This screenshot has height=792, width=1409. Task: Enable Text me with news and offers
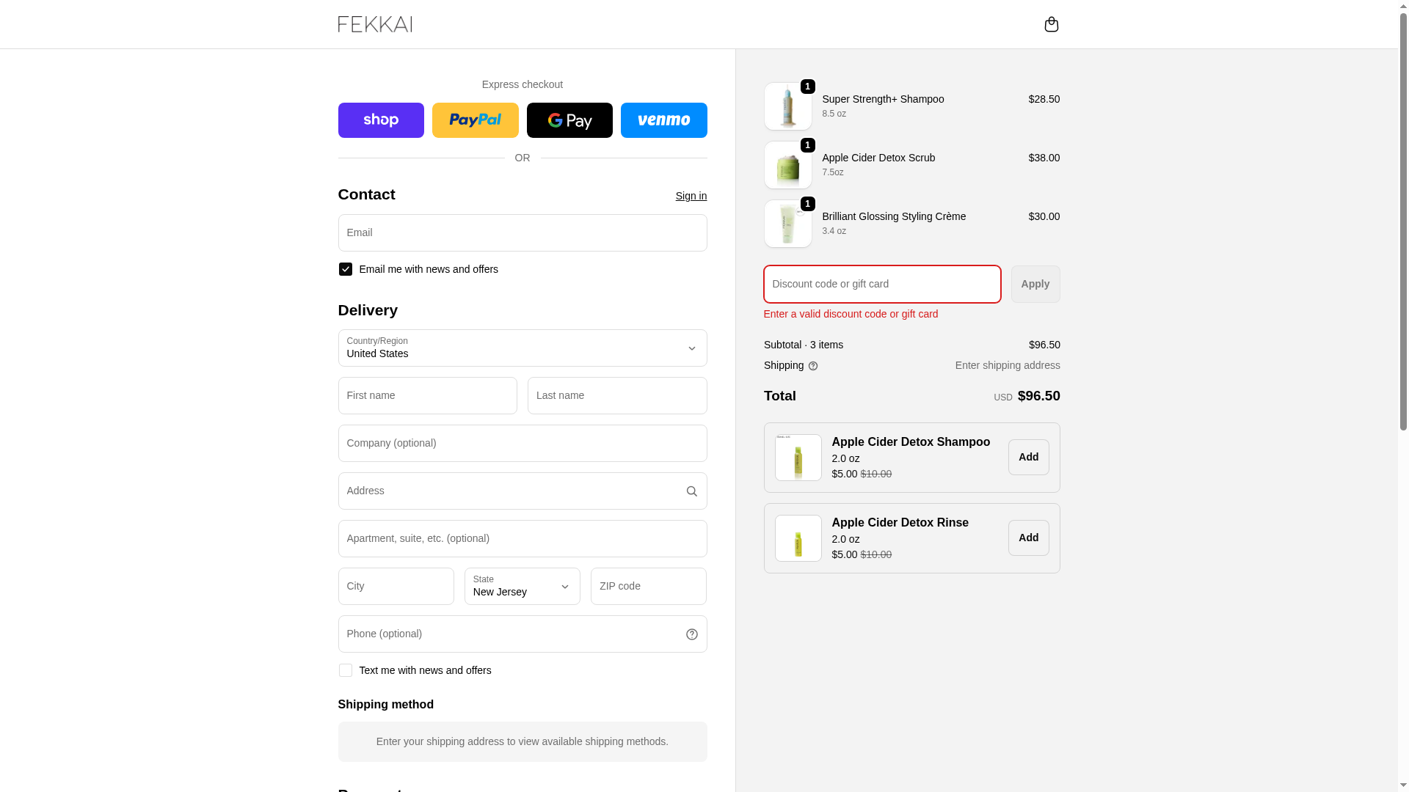pyautogui.click(x=346, y=670)
